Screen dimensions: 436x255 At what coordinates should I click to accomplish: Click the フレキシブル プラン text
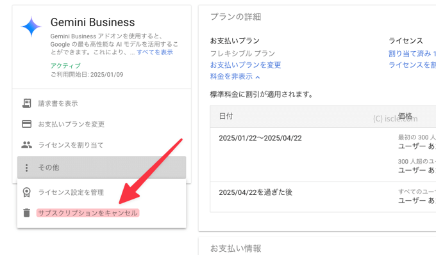coord(242,53)
